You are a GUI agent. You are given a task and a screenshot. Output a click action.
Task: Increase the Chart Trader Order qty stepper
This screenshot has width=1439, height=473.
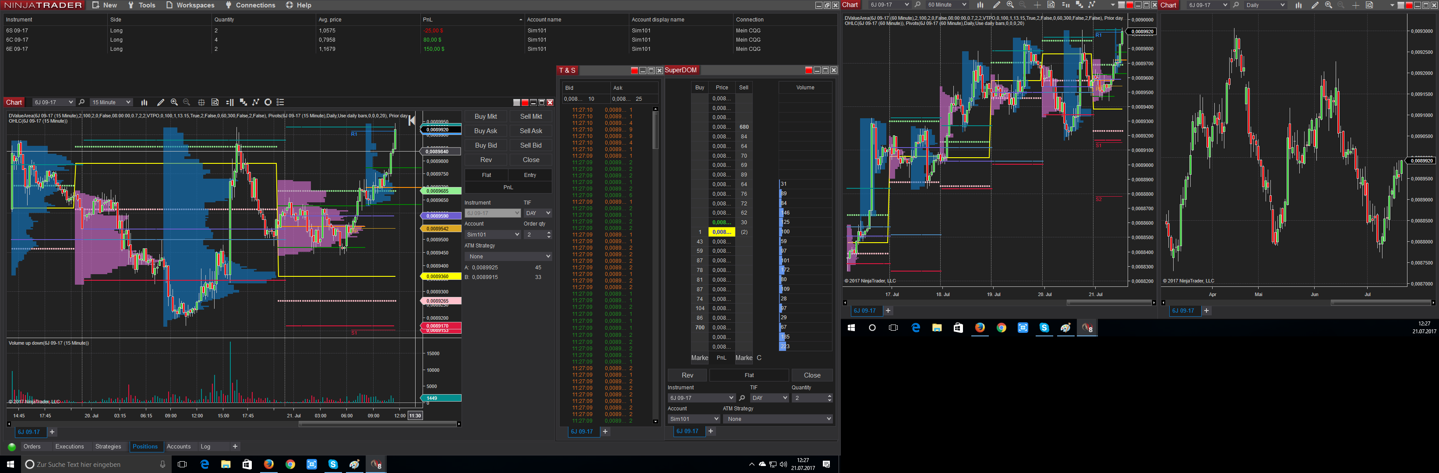coord(549,232)
